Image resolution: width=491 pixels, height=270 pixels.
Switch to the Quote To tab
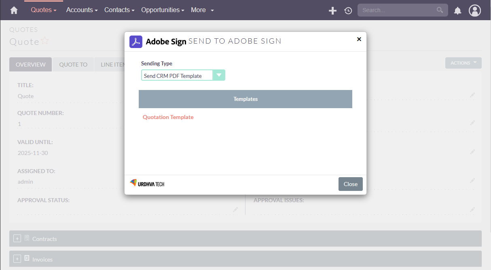pyautogui.click(x=73, y=64)
